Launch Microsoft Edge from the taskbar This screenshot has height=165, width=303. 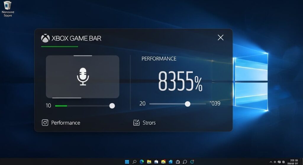[x=142, y=162]
